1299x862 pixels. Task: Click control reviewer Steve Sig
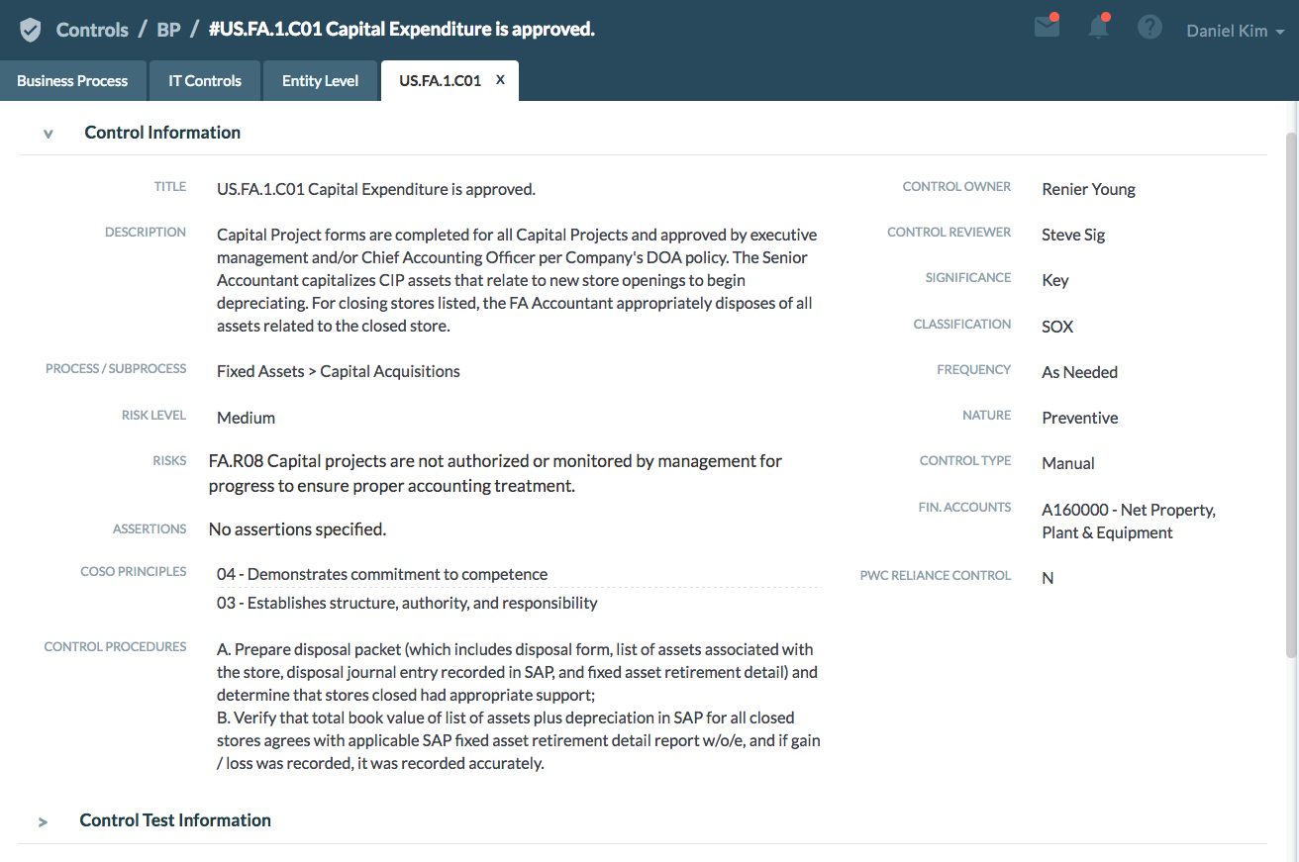pyautogui.click(x=1073, y=235)
